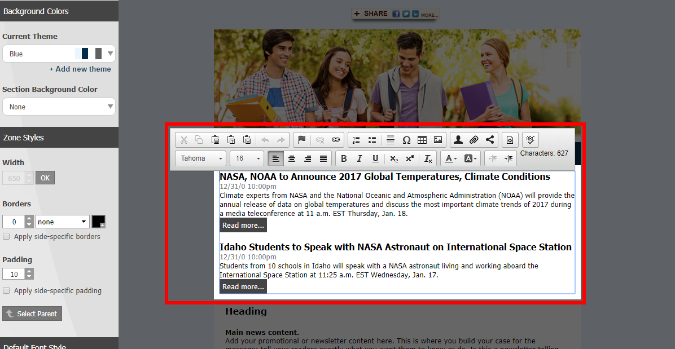Viewport: 675px width, 349px height.
Task: Enable Apply side-specific borders checkbox
Action: [6, 236]
